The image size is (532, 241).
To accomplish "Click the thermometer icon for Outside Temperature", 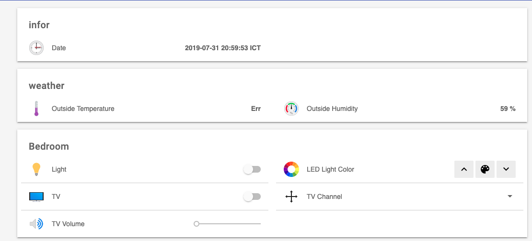I will pyautogui.click(x=36, y=109).
